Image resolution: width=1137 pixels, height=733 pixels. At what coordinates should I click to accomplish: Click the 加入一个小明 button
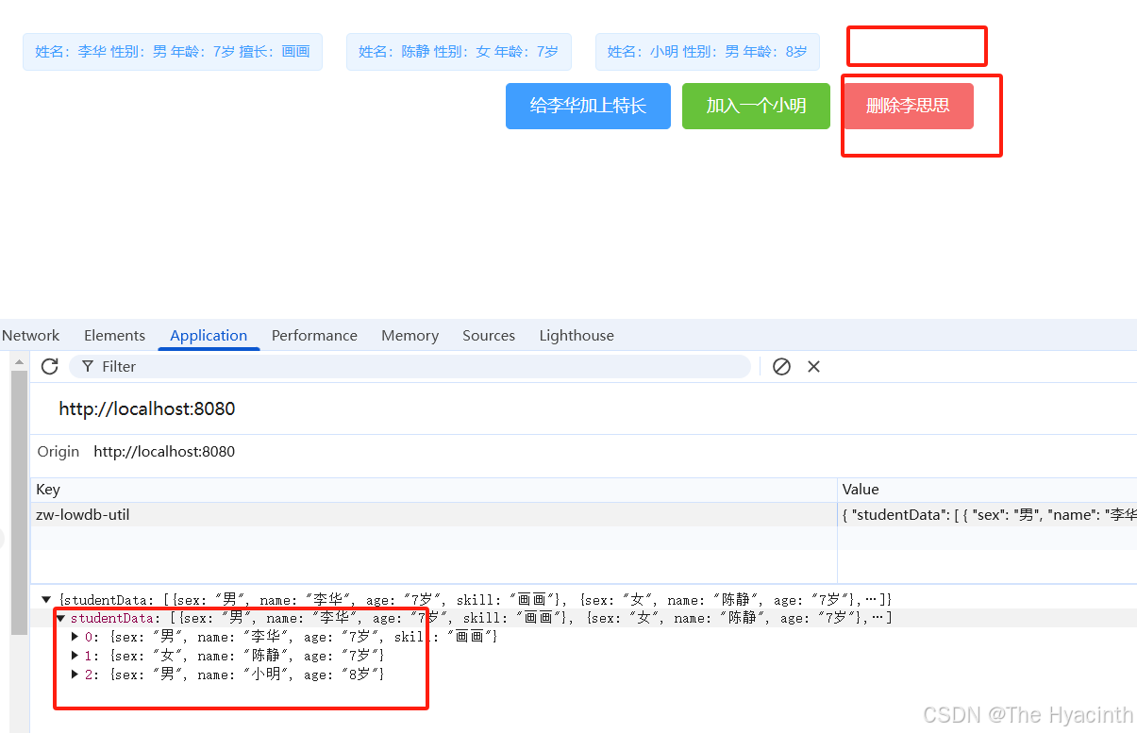click(x=756, y=106)
